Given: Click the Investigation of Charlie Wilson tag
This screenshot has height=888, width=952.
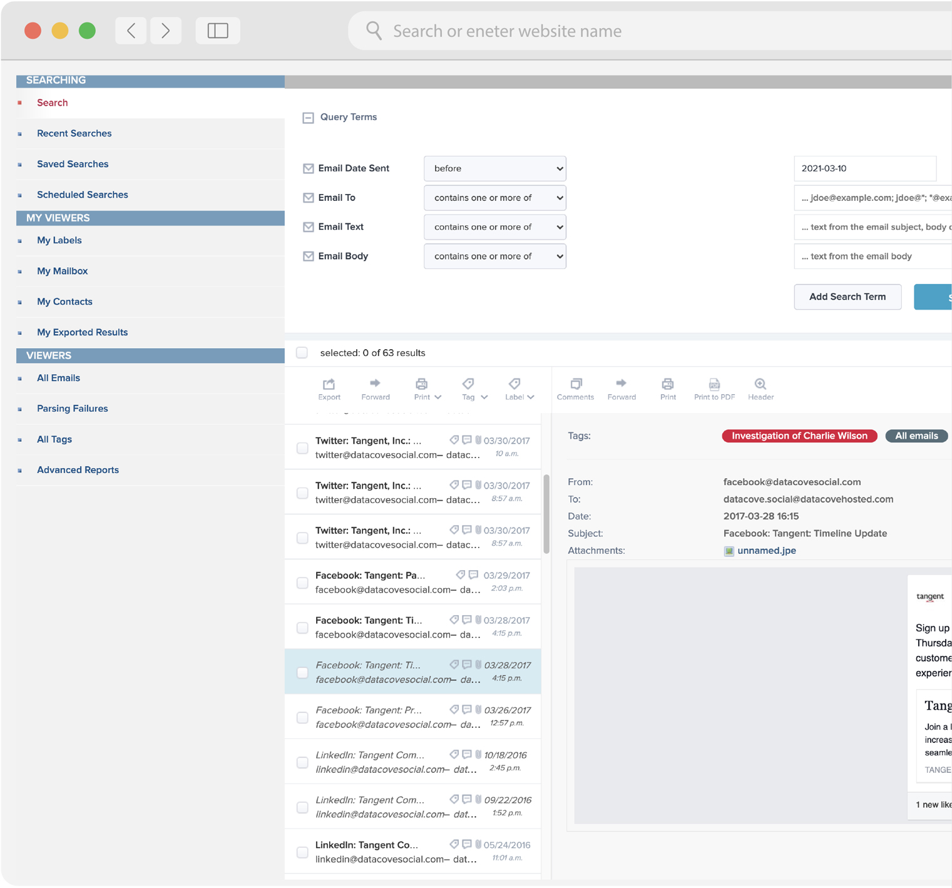Looking at the screenshot, I should [x=799, y=436].
